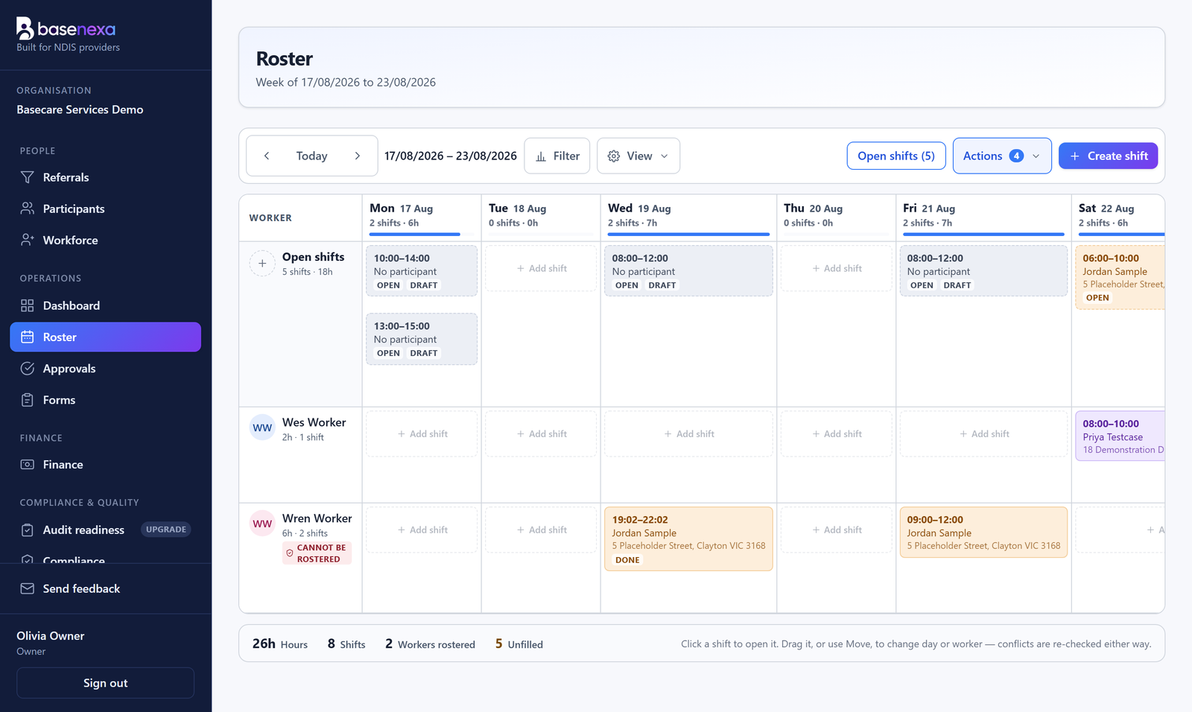Add open shift on Thursday

click(836, 268)
